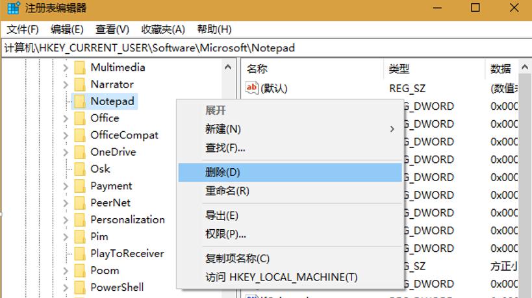Select the OneDrive key label
This screenshot has height=298, width=532.
[x=113, y=152]
